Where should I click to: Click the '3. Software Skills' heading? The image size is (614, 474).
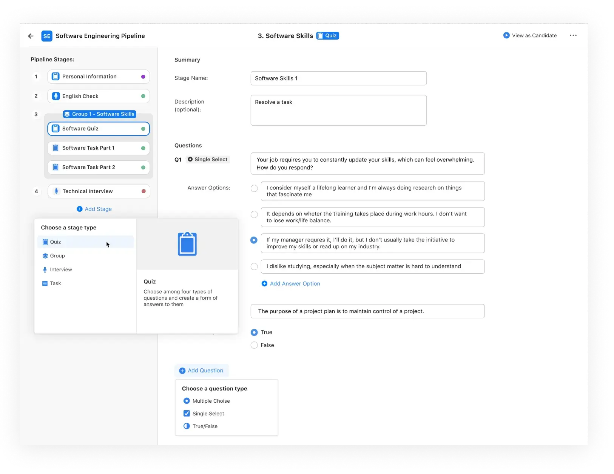[285, 36]
